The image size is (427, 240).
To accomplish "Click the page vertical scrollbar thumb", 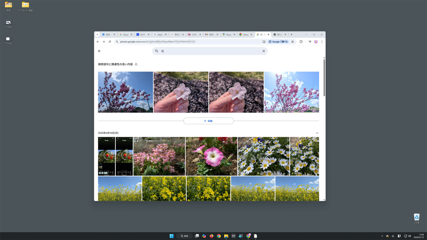I will coord(324,77).
